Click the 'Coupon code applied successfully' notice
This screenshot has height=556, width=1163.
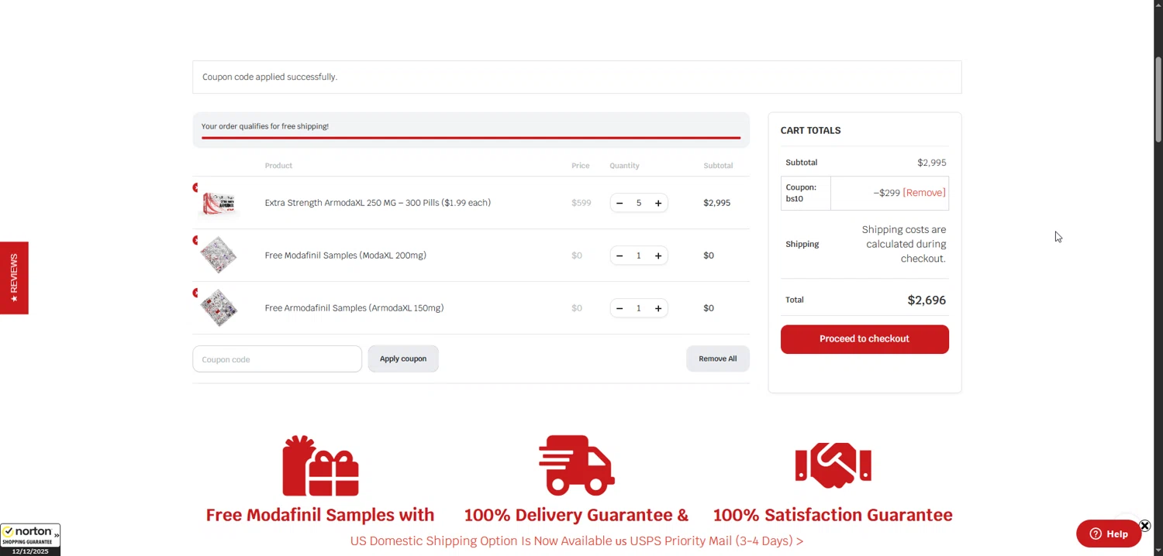click(x=270, y=77)
